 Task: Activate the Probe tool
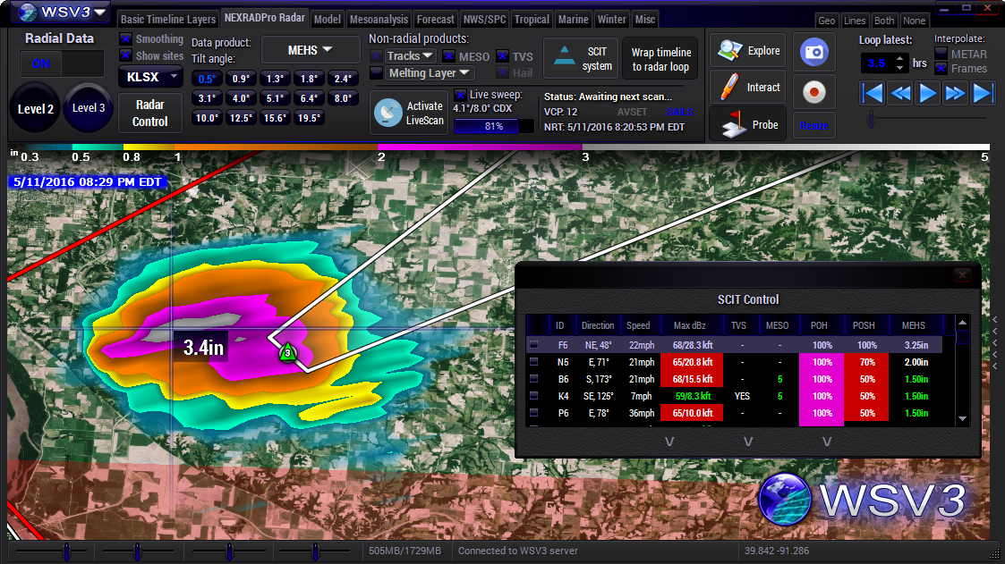(747, 124)
